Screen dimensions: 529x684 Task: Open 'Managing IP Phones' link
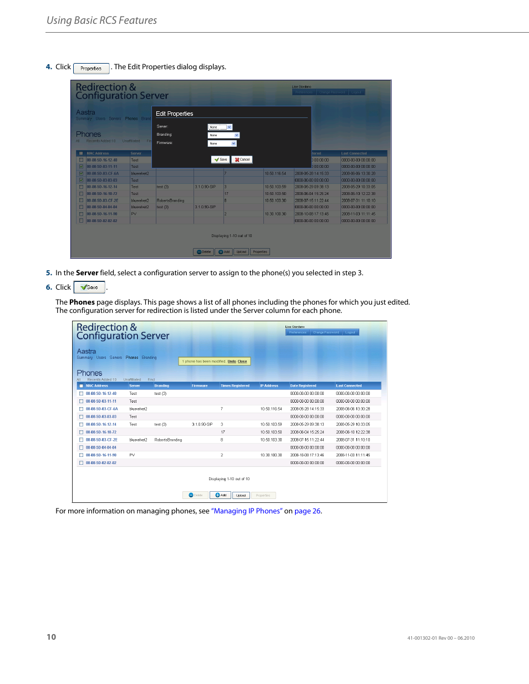[x=247, y=511]
